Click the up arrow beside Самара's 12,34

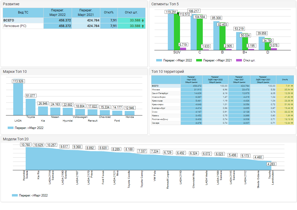click(292, 123)
